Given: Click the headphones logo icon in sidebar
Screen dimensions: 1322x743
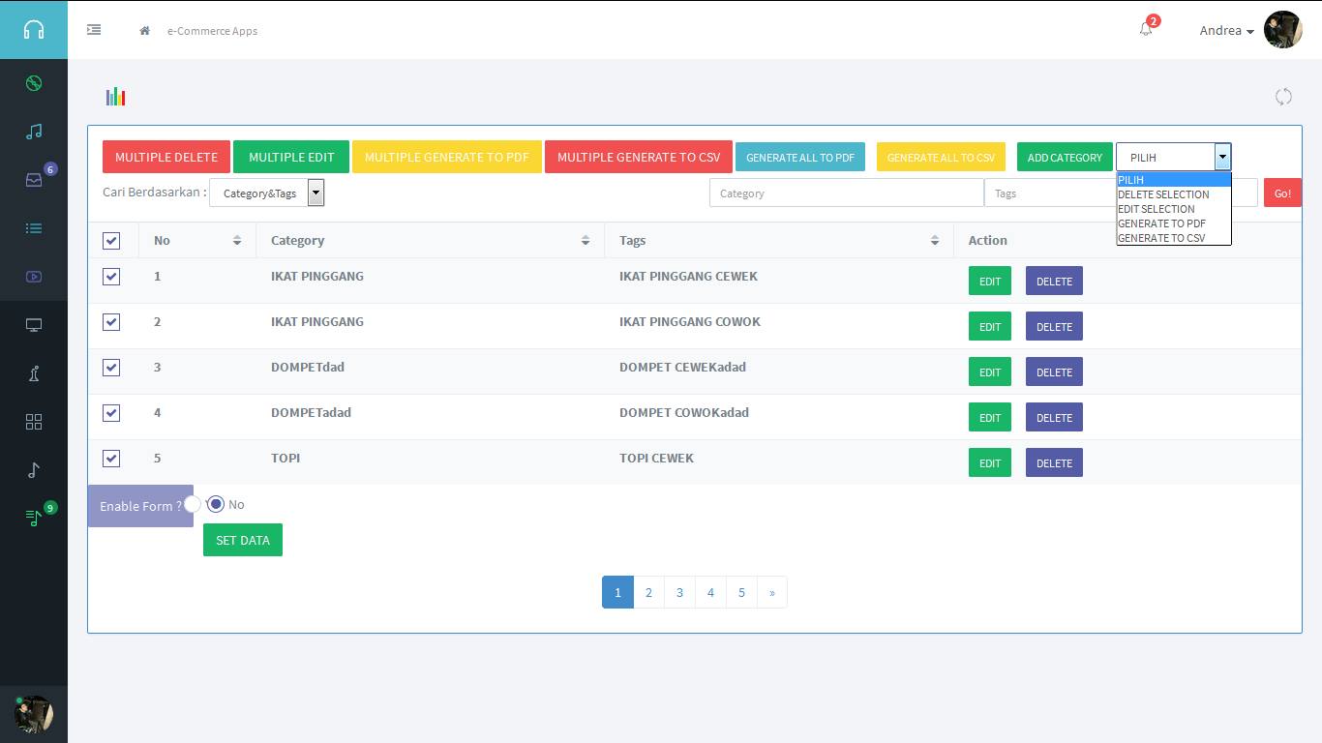Looking at the screenshot, I should tap(34, 30).
